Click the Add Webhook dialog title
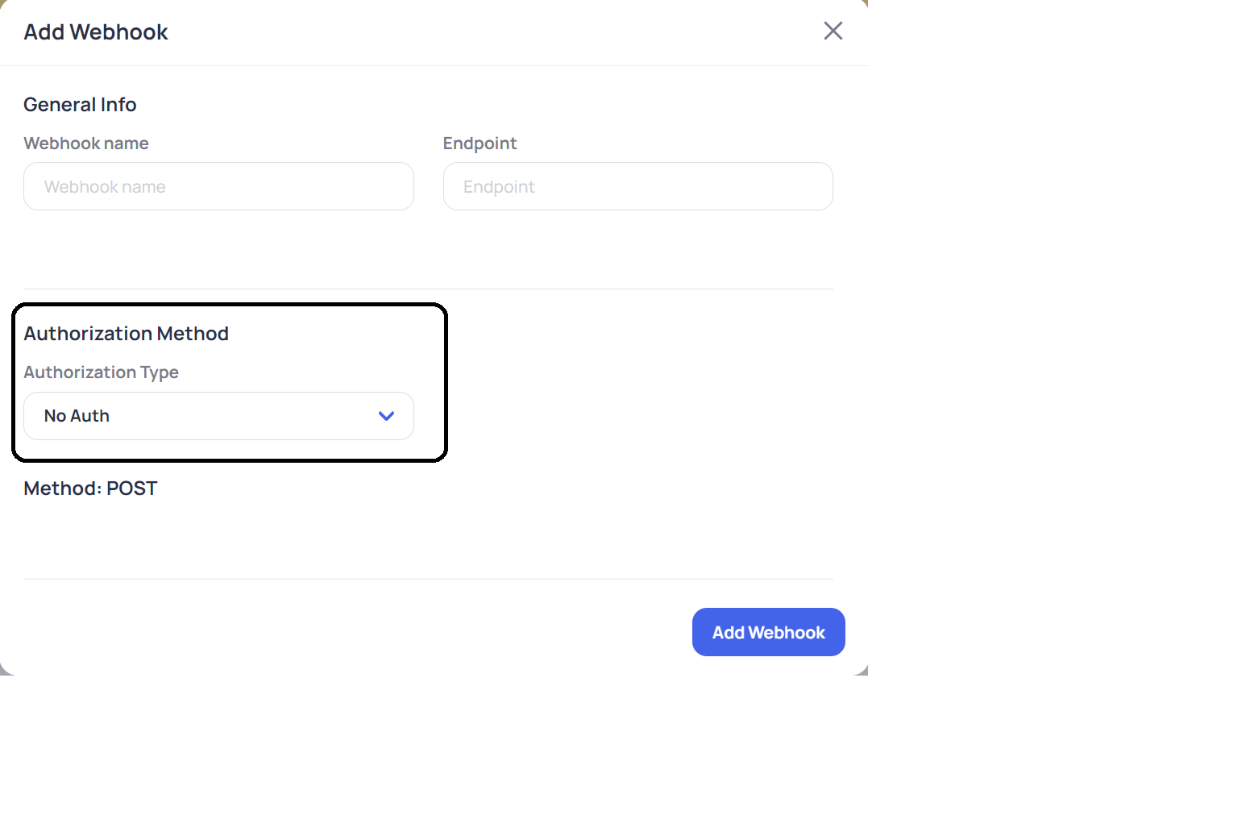The height and width of the screenshot is (836, 1254). pyautogui.click(x=95, y=31)
